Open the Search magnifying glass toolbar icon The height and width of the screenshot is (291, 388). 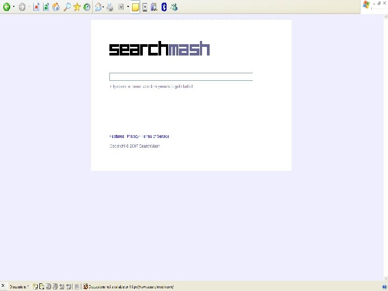[67, 7]
